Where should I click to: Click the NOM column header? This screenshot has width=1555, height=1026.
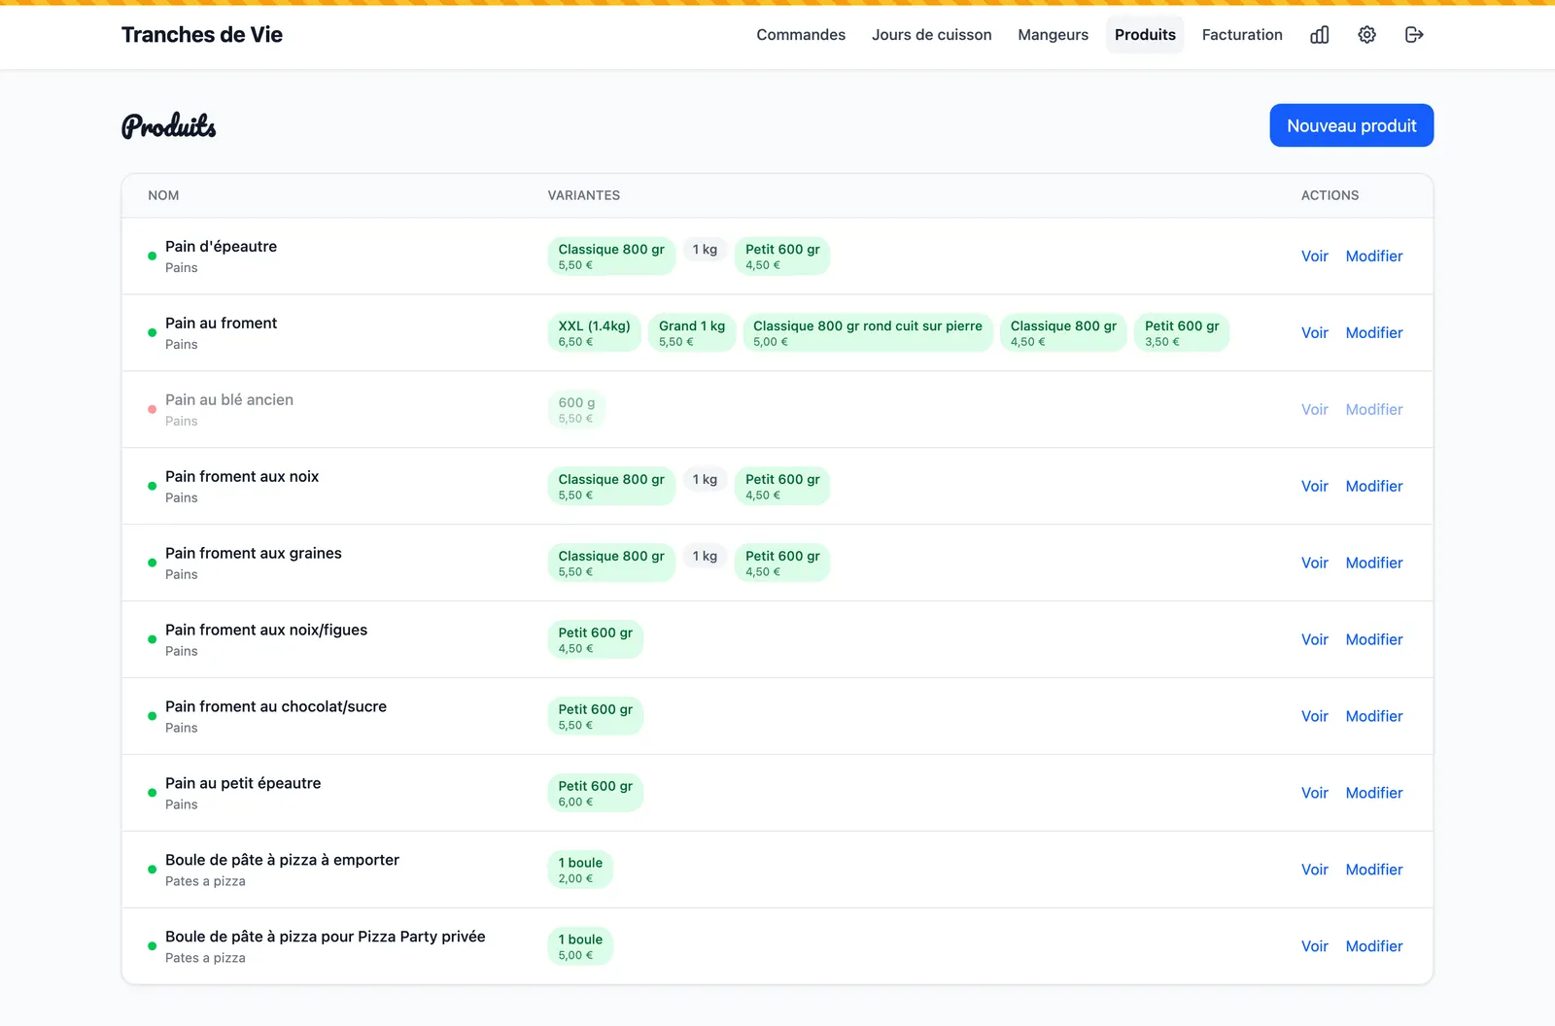pos(163,195)
